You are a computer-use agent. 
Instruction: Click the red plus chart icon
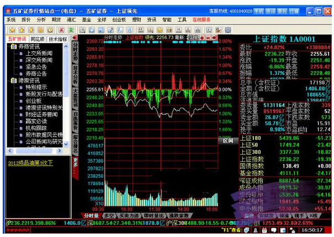(x=202, y=38)
